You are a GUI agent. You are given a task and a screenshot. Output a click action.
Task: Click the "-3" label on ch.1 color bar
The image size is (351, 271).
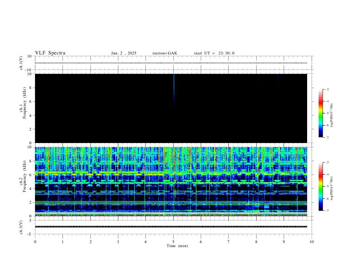pos(327,89)
